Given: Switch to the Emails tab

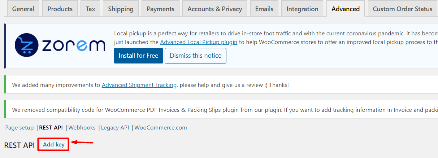Looking at the screenshot, I should click(264, 9).
